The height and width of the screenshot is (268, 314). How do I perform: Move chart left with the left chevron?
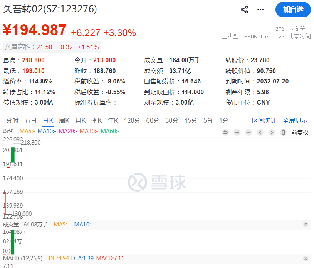click(260, 132)
